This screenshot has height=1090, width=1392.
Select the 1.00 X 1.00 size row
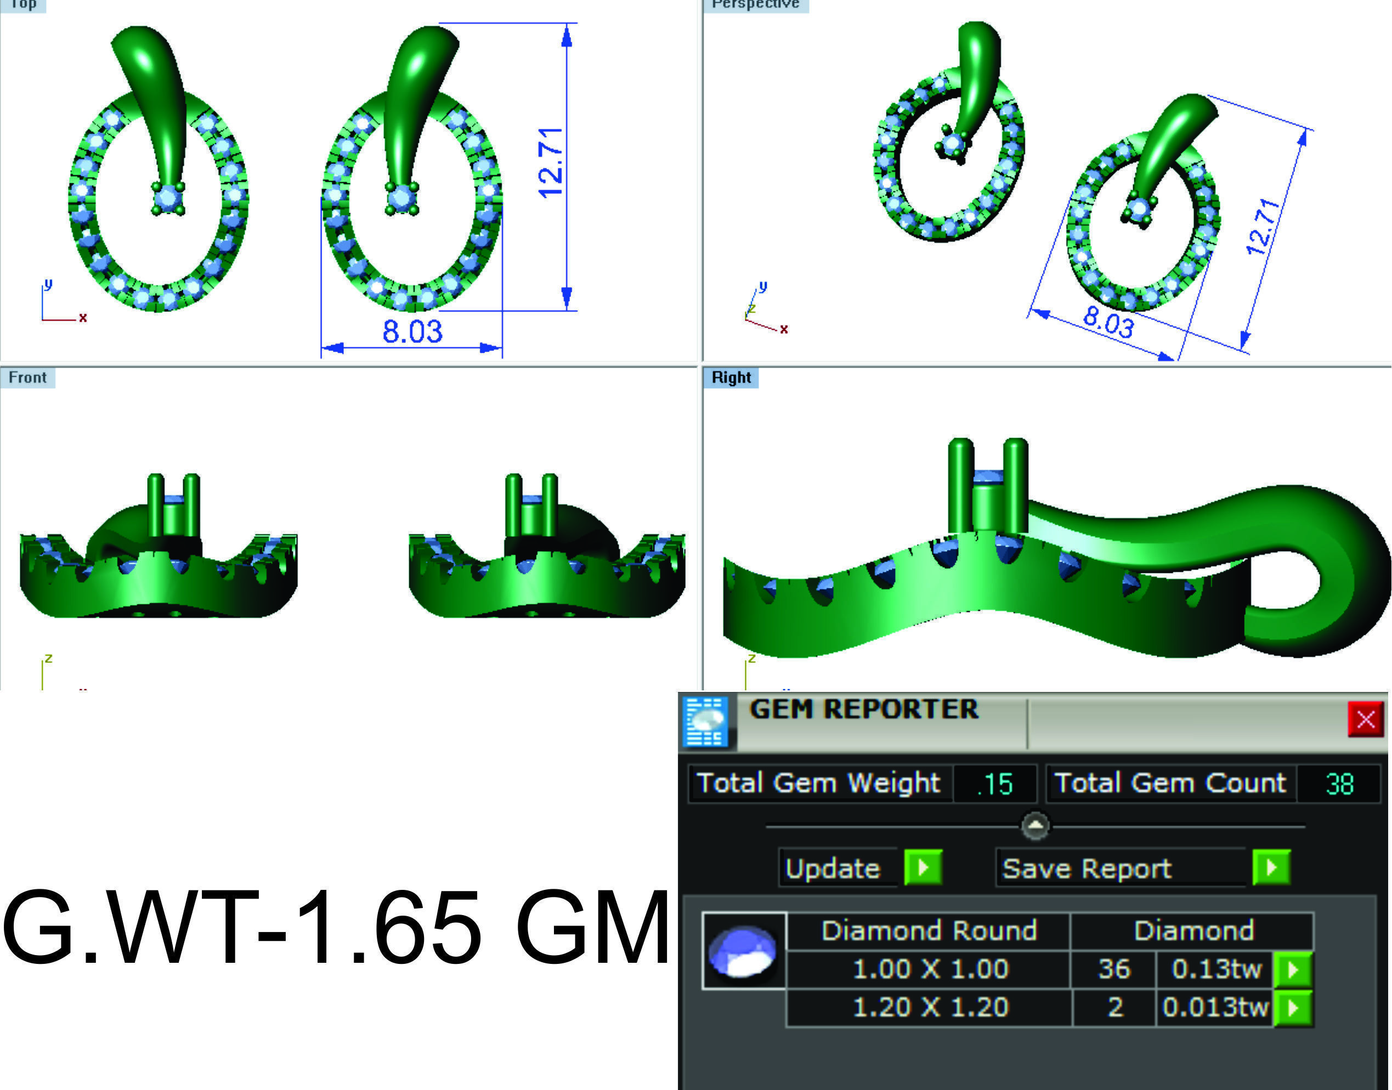point(930,970)
